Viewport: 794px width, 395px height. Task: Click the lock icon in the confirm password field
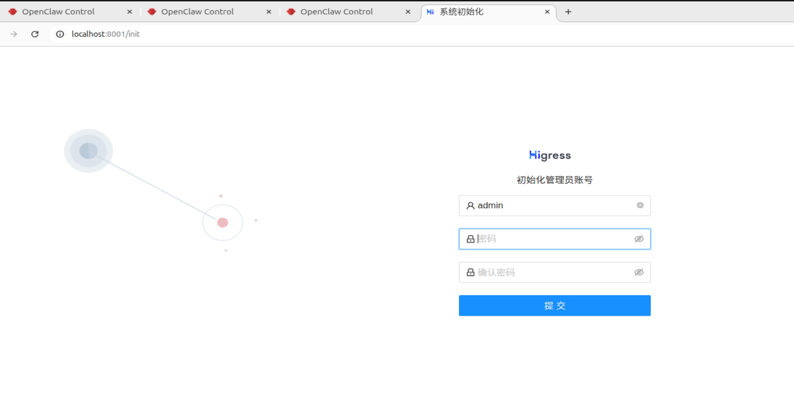470,272
